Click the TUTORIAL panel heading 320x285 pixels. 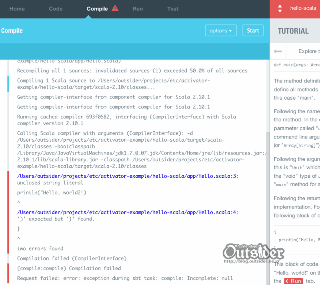(293, 31)
